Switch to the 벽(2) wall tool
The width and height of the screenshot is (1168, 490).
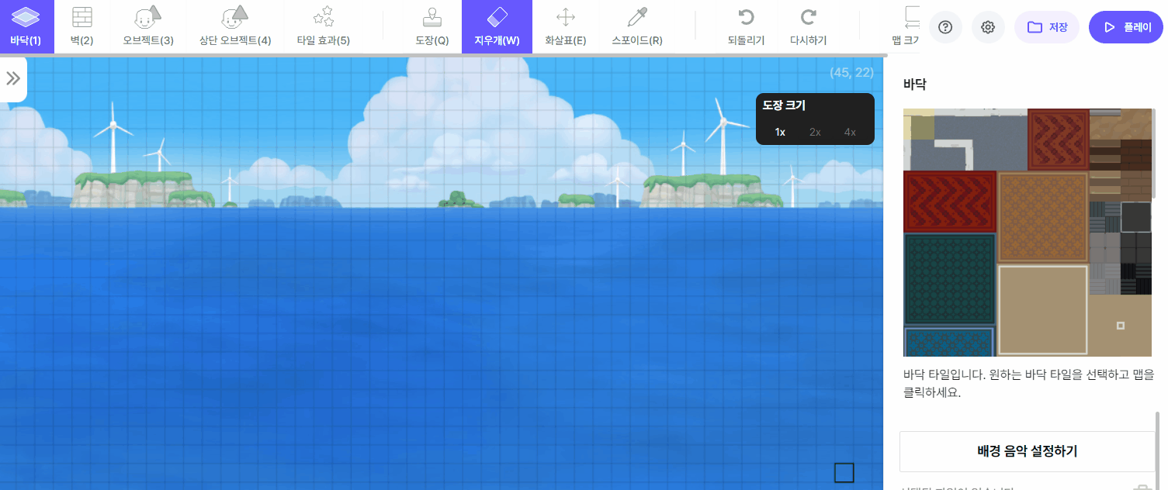click(81, 27)
